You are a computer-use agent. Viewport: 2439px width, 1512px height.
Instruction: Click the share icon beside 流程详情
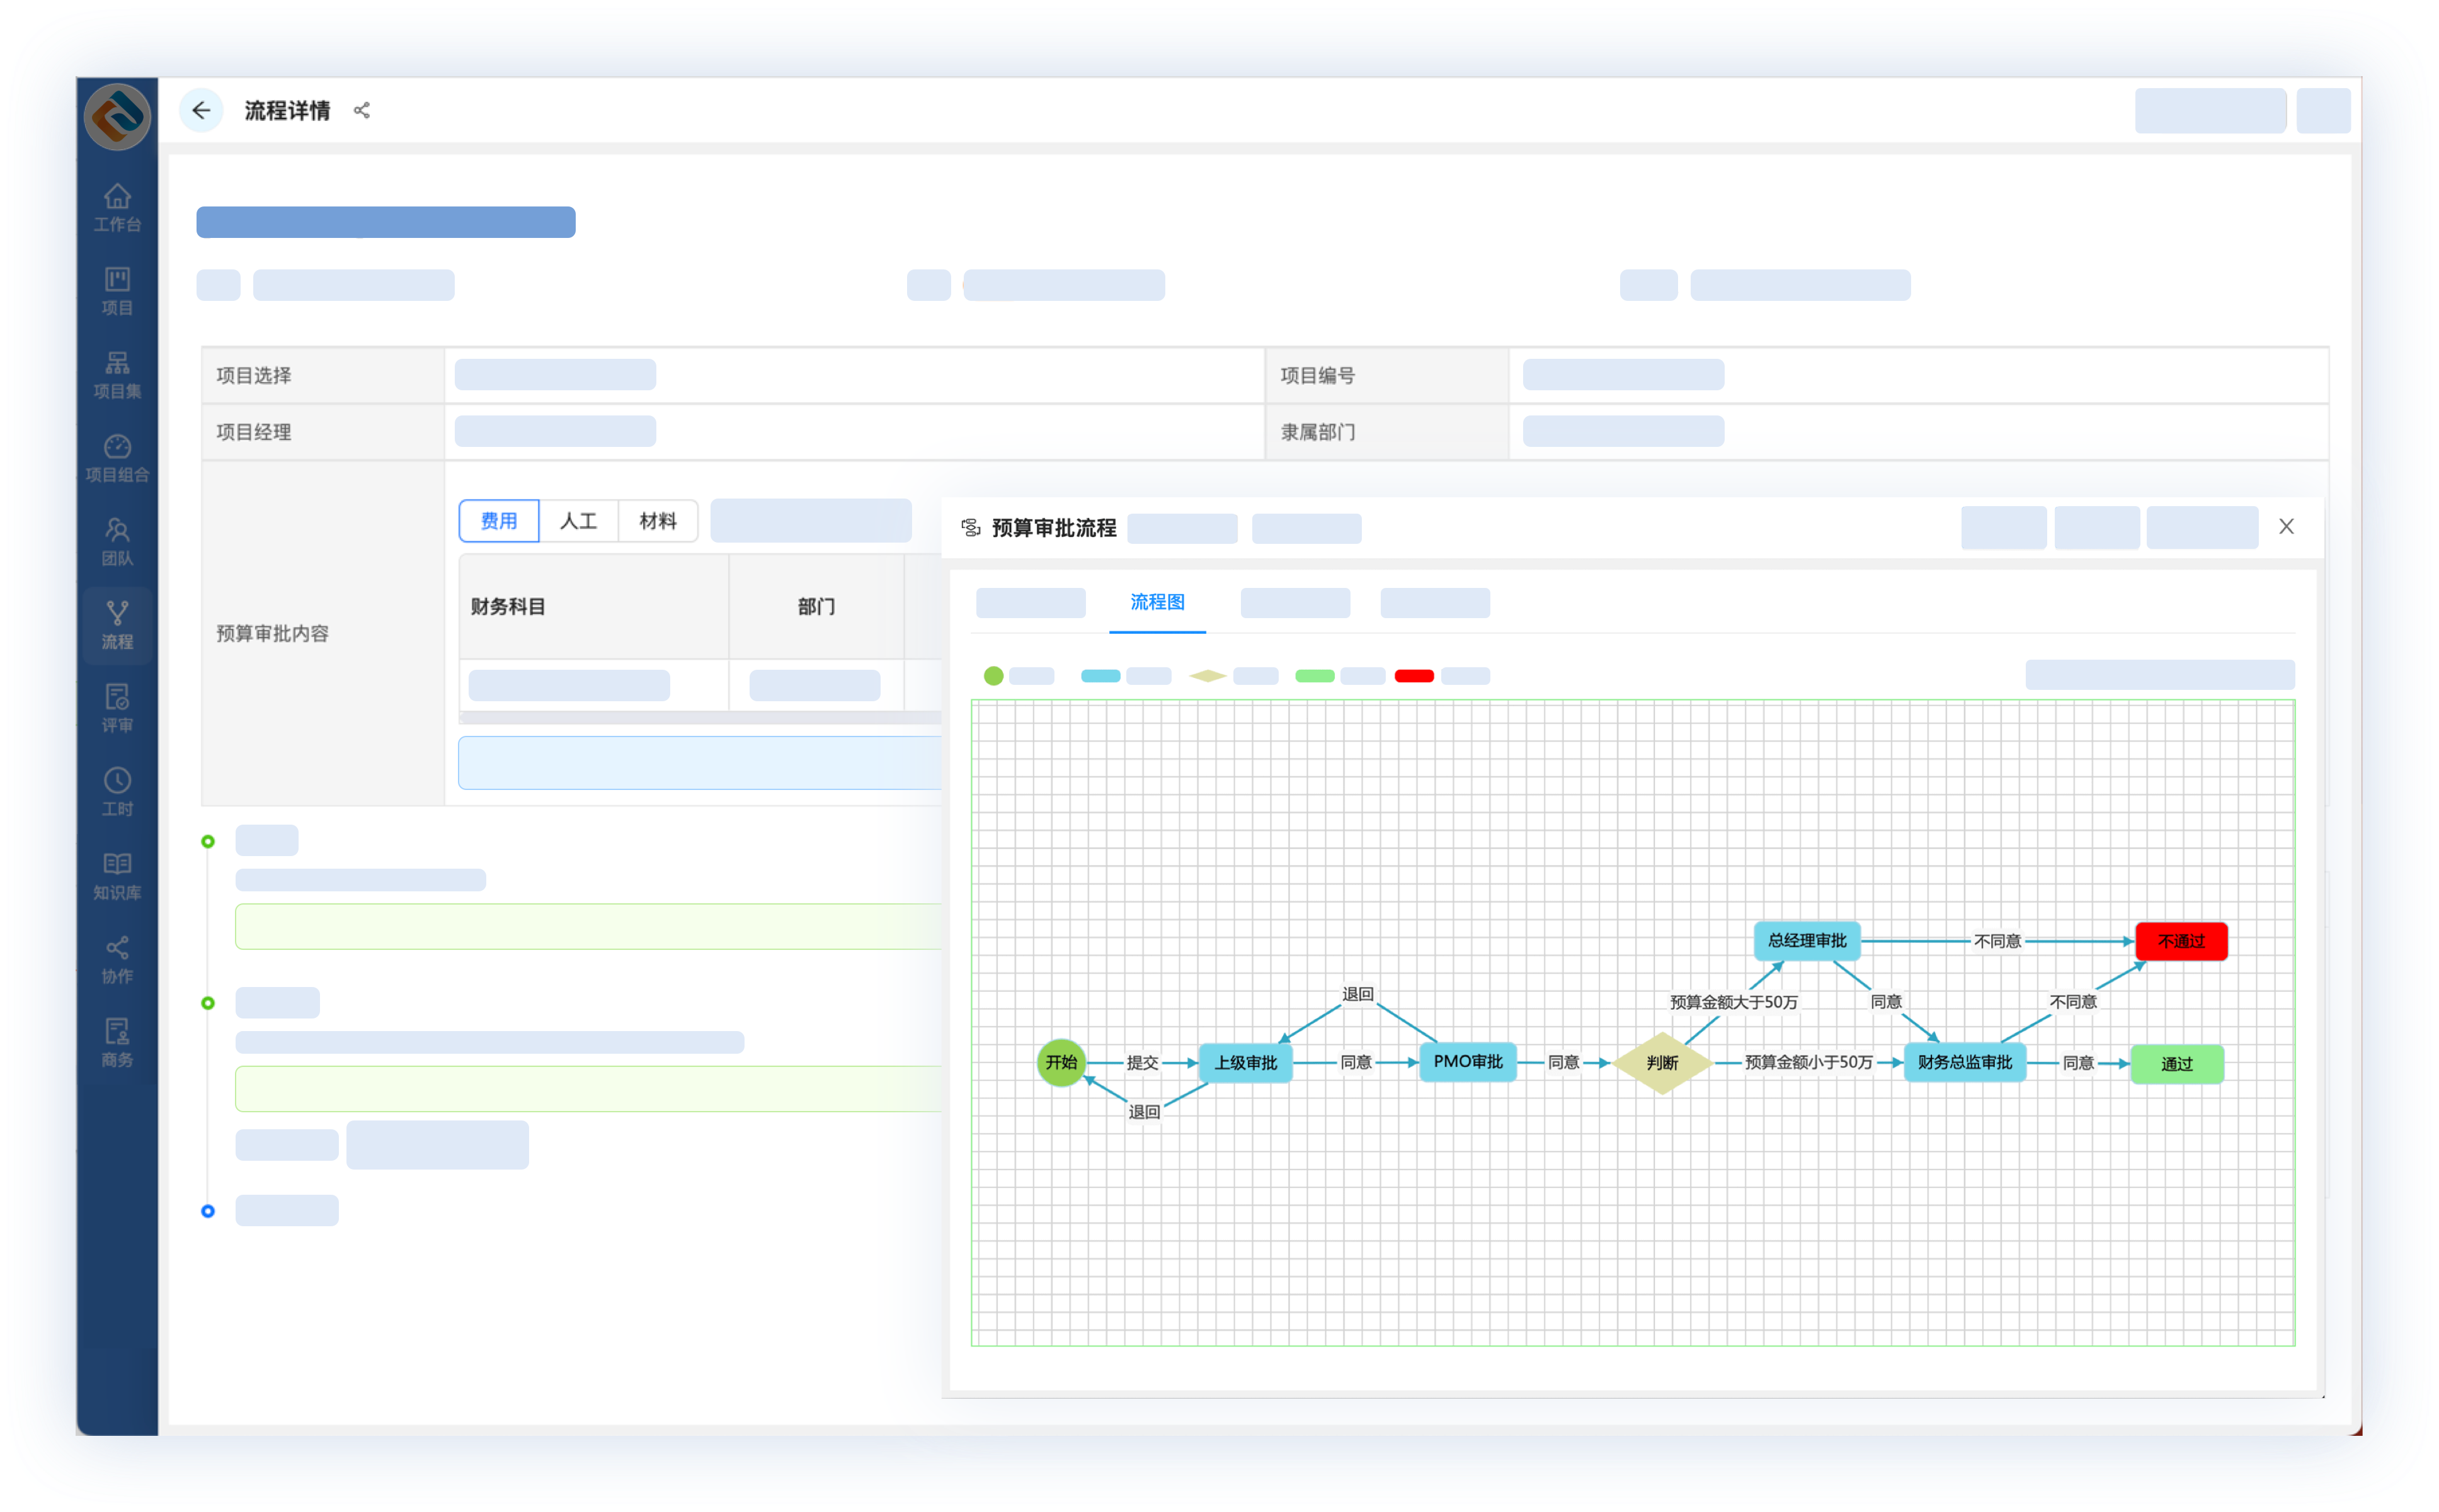(362, 110)
